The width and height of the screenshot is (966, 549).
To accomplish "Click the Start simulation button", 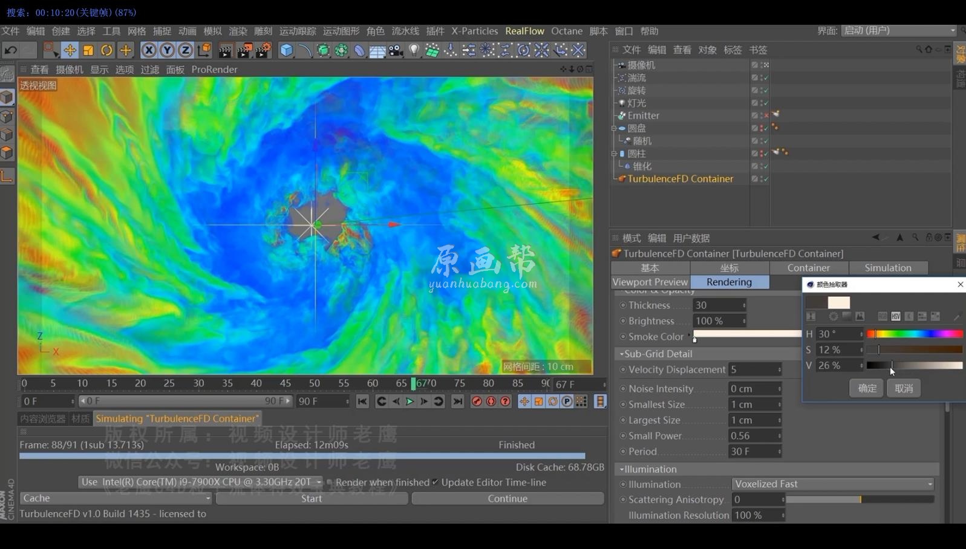I will (312, 498).
